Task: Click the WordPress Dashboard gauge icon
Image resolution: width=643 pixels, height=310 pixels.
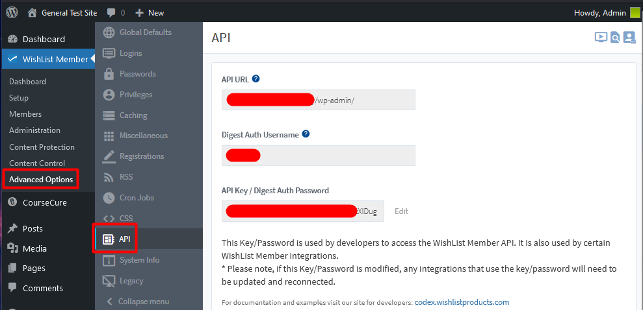Action: tap(13, 40)
